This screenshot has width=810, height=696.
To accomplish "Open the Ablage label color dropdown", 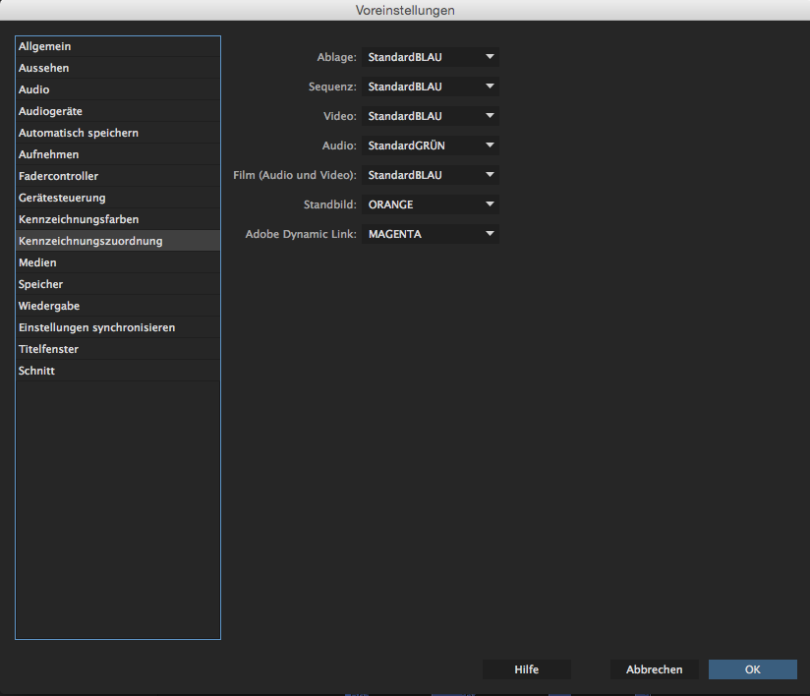I will tap(431, 57).
